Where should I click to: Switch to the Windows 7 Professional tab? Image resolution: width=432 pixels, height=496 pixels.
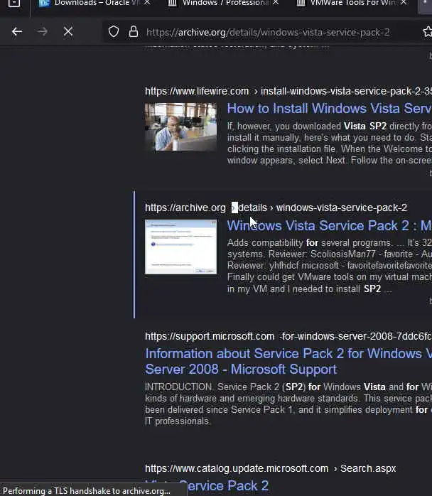(218, 3)
